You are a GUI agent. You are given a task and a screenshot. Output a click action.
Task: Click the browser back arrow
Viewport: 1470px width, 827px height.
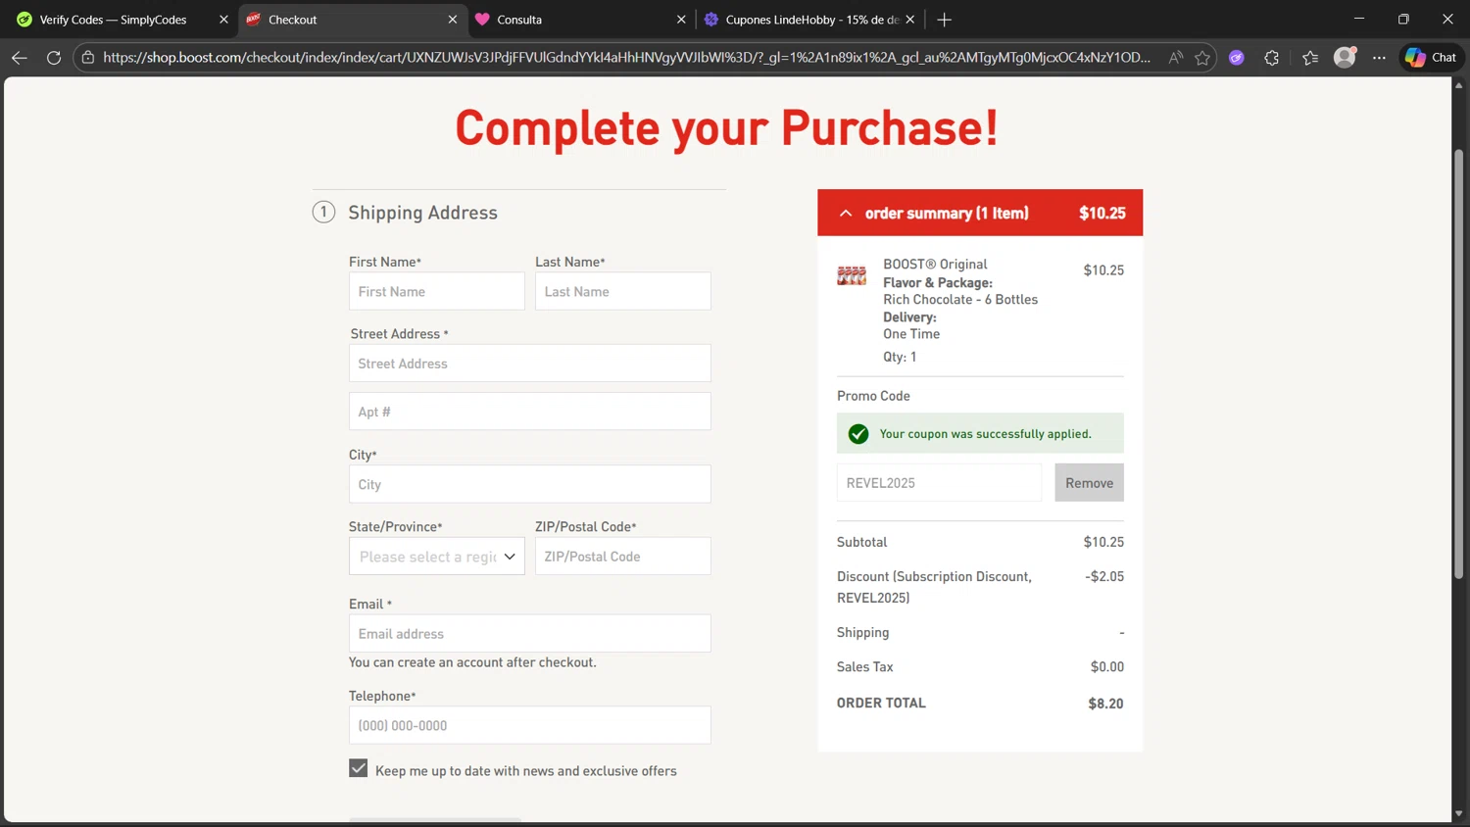pos(19,58)
